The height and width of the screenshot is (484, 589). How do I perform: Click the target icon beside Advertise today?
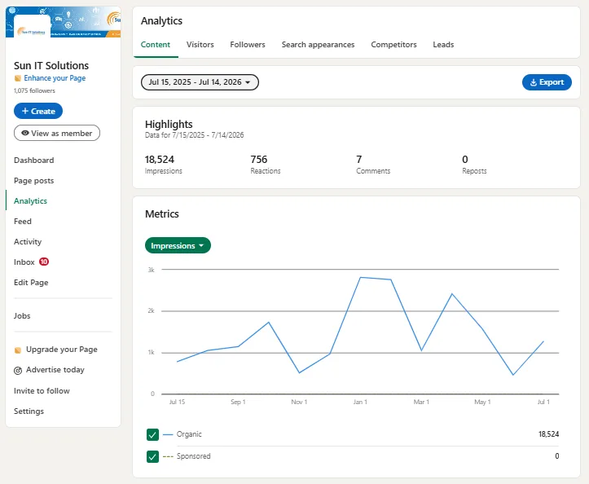point(18,371)
